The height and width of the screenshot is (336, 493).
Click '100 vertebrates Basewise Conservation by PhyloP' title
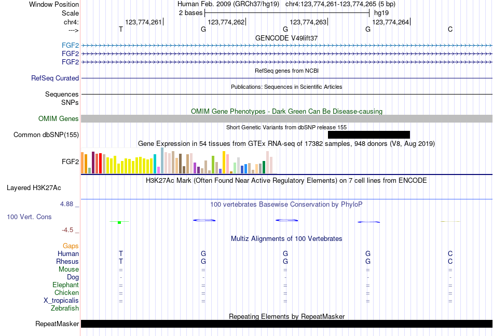(286, 205)
